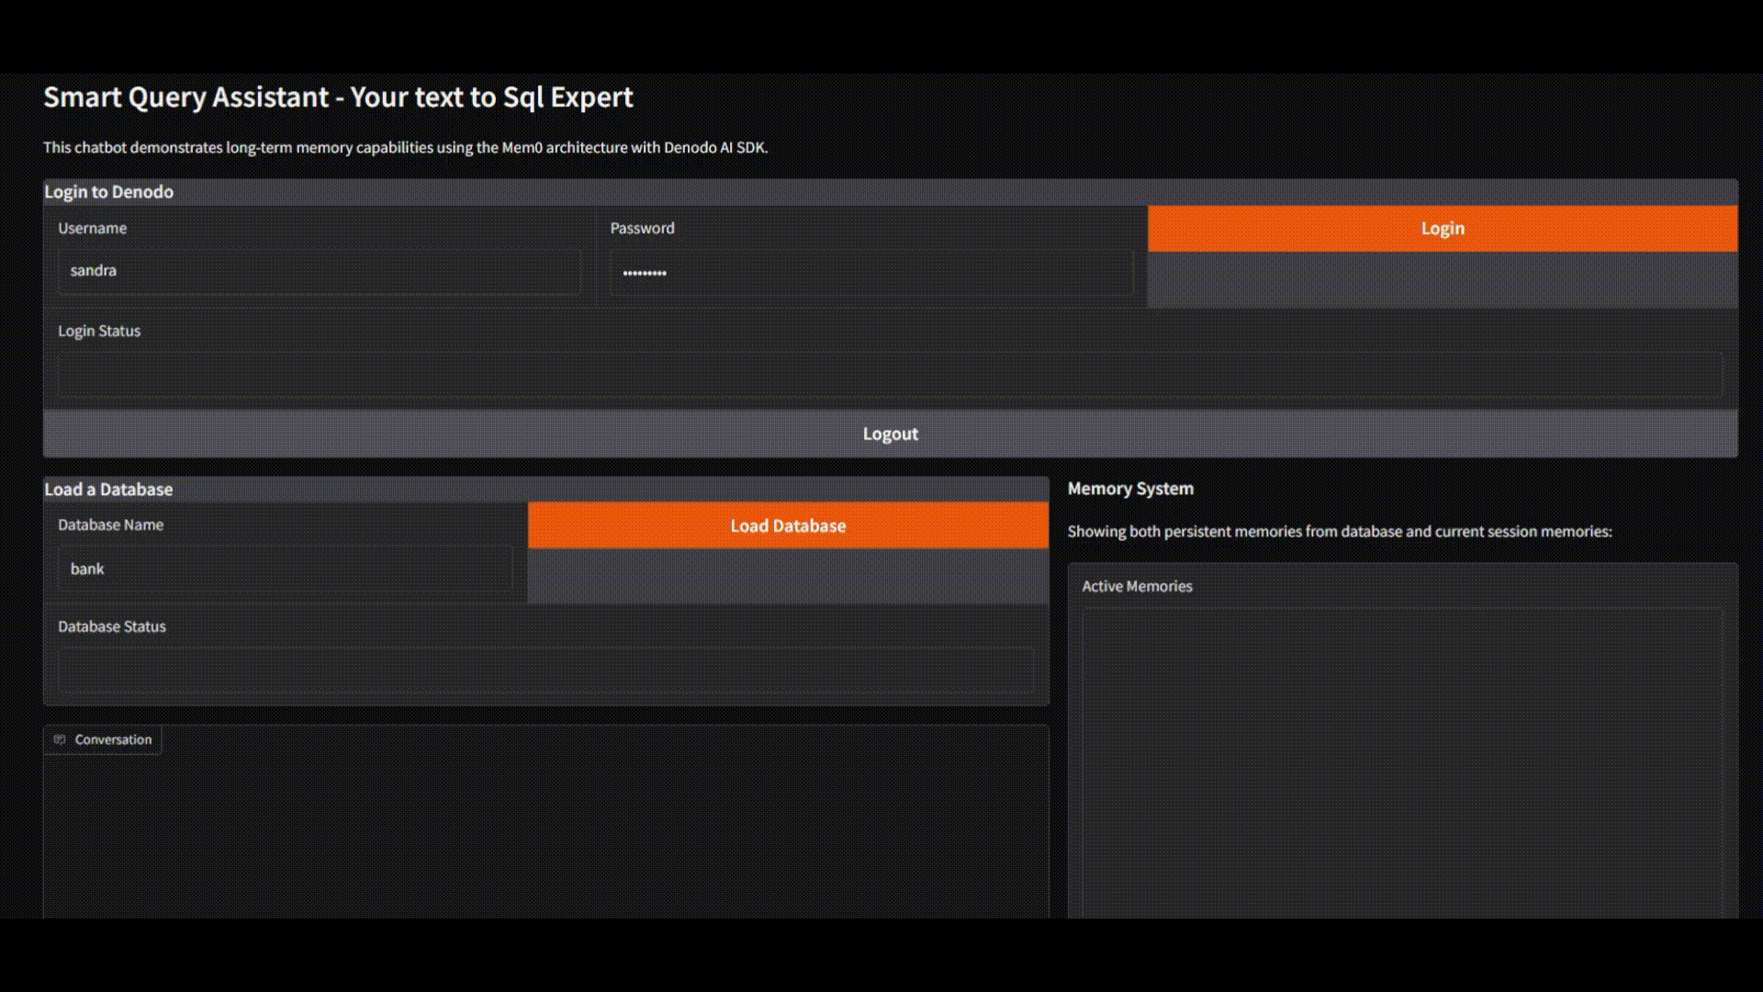This screenshot has width=1763, height=992.
Task: Select the Database Name field with bank
Action: (285, 569)
